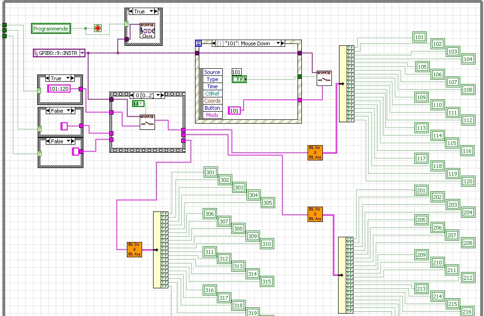Open the event case selector dropdown "101": Mouse Down
Screen dimensions: 484x316
(278, 43)
